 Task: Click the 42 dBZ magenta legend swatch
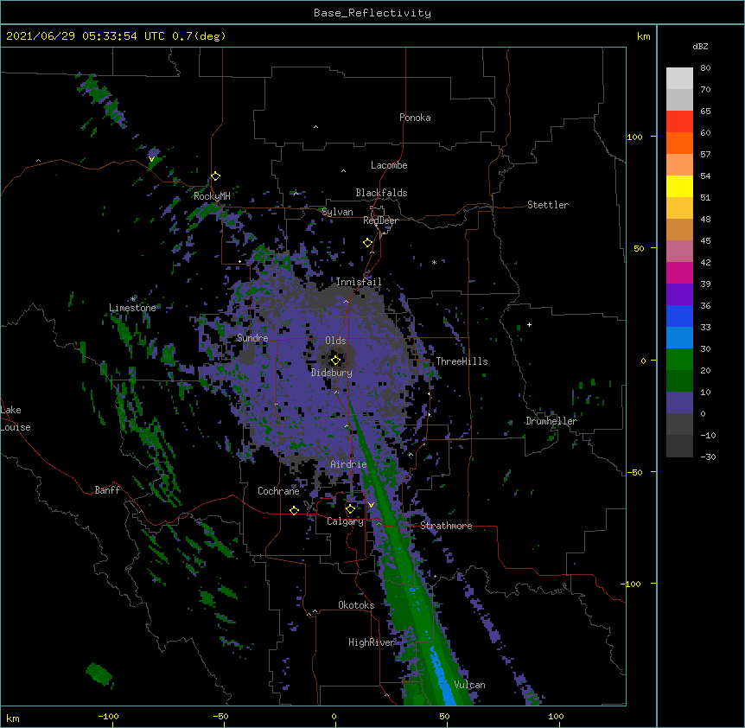pyautogui.click(x=679, y=272)
